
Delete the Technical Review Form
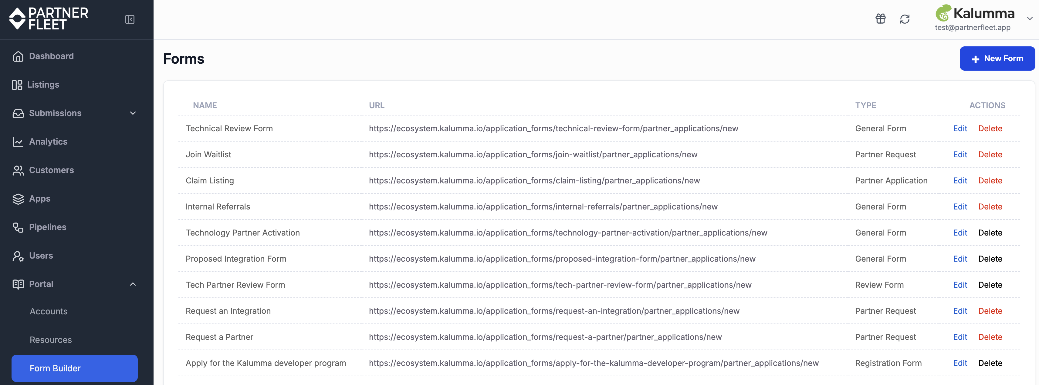(x=990, y=128)
